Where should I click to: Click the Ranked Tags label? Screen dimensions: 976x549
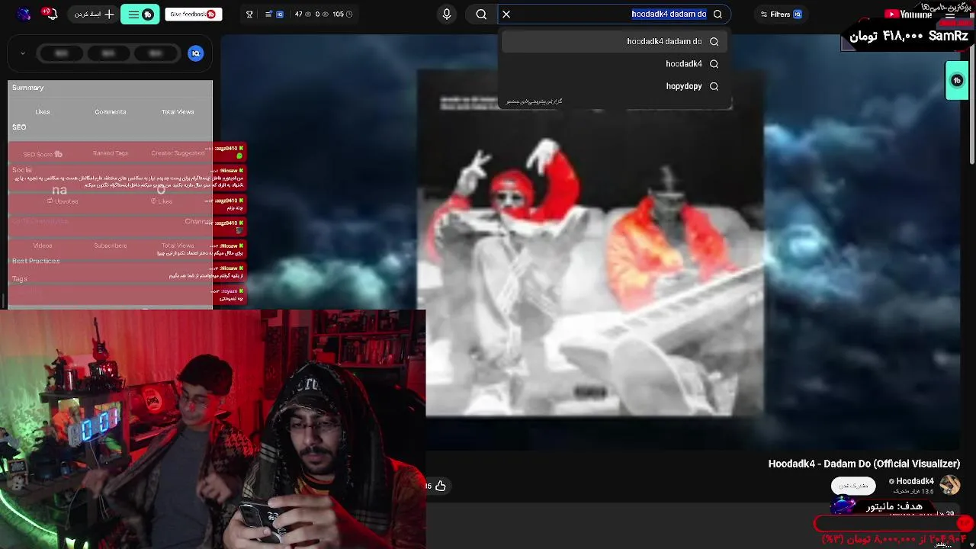tap(111, 153)
